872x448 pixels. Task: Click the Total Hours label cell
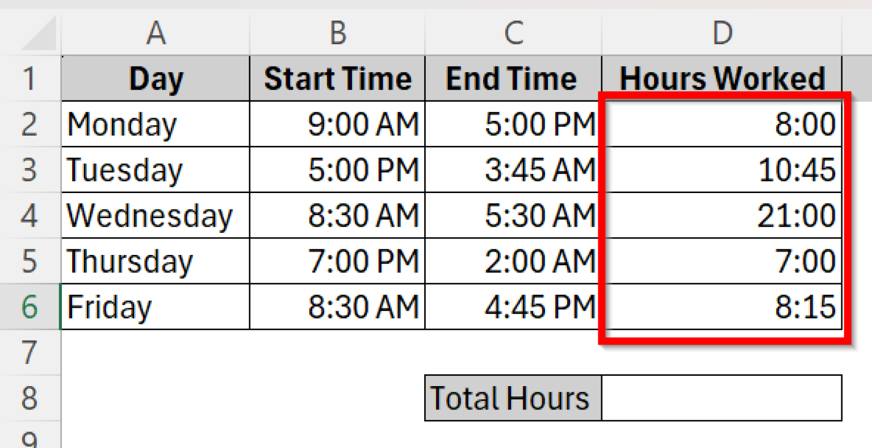click(511, 397)
